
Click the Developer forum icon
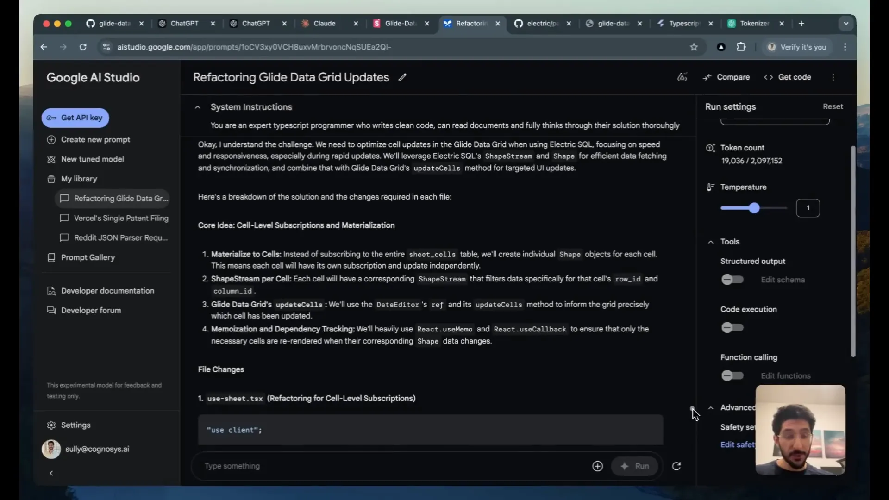click(51, 310)
